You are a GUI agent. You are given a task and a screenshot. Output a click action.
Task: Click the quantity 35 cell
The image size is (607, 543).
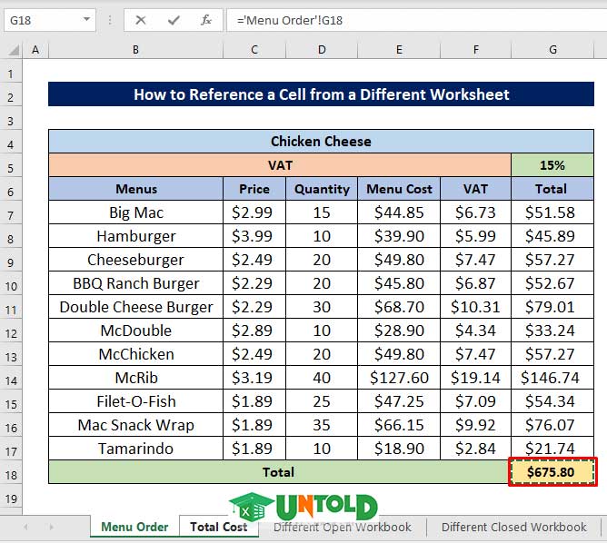pyautogui.click(x=322, y=425)
